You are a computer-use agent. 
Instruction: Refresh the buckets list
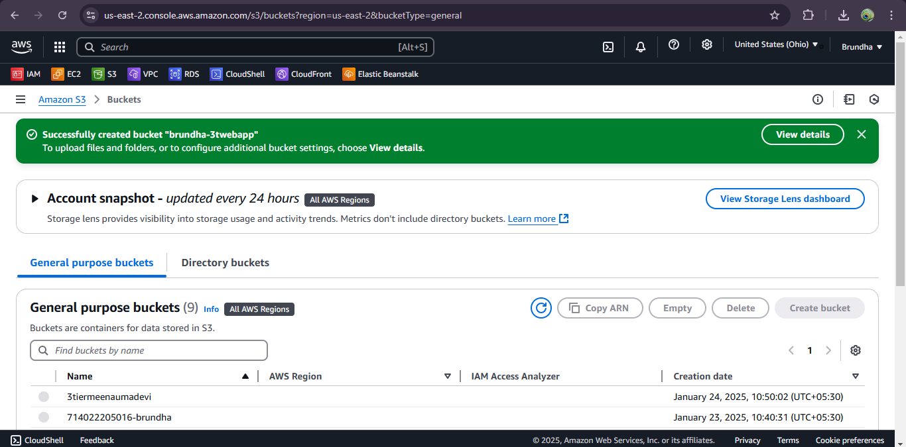pyautogui.click(x=541, y=308)
